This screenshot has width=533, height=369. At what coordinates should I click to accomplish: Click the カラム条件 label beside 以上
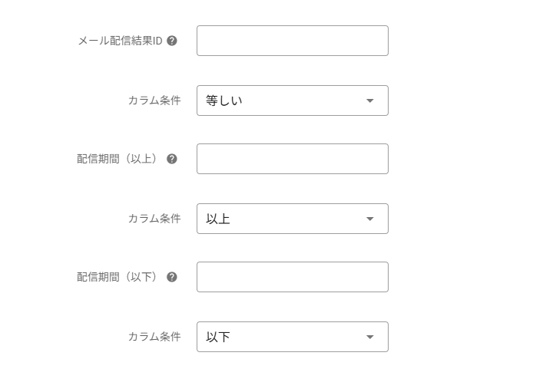point(154,219)
